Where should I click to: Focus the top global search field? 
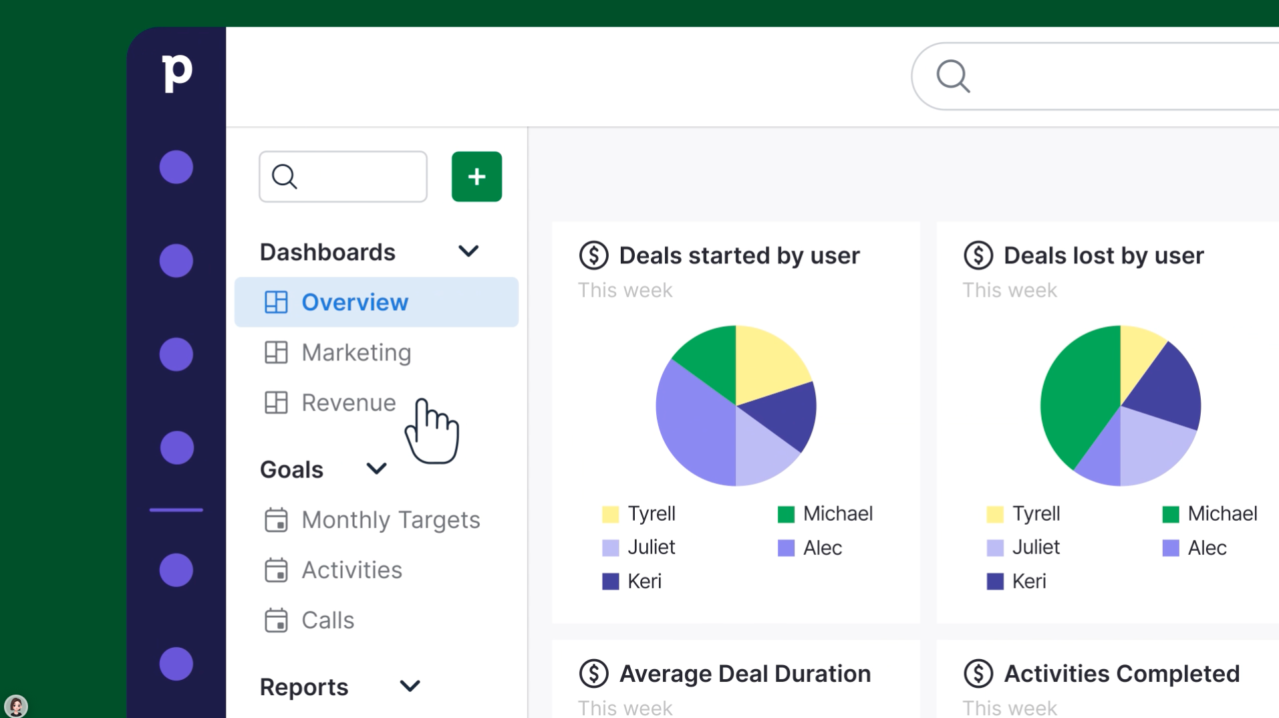pyautogui.click(x=1096, y=76)
